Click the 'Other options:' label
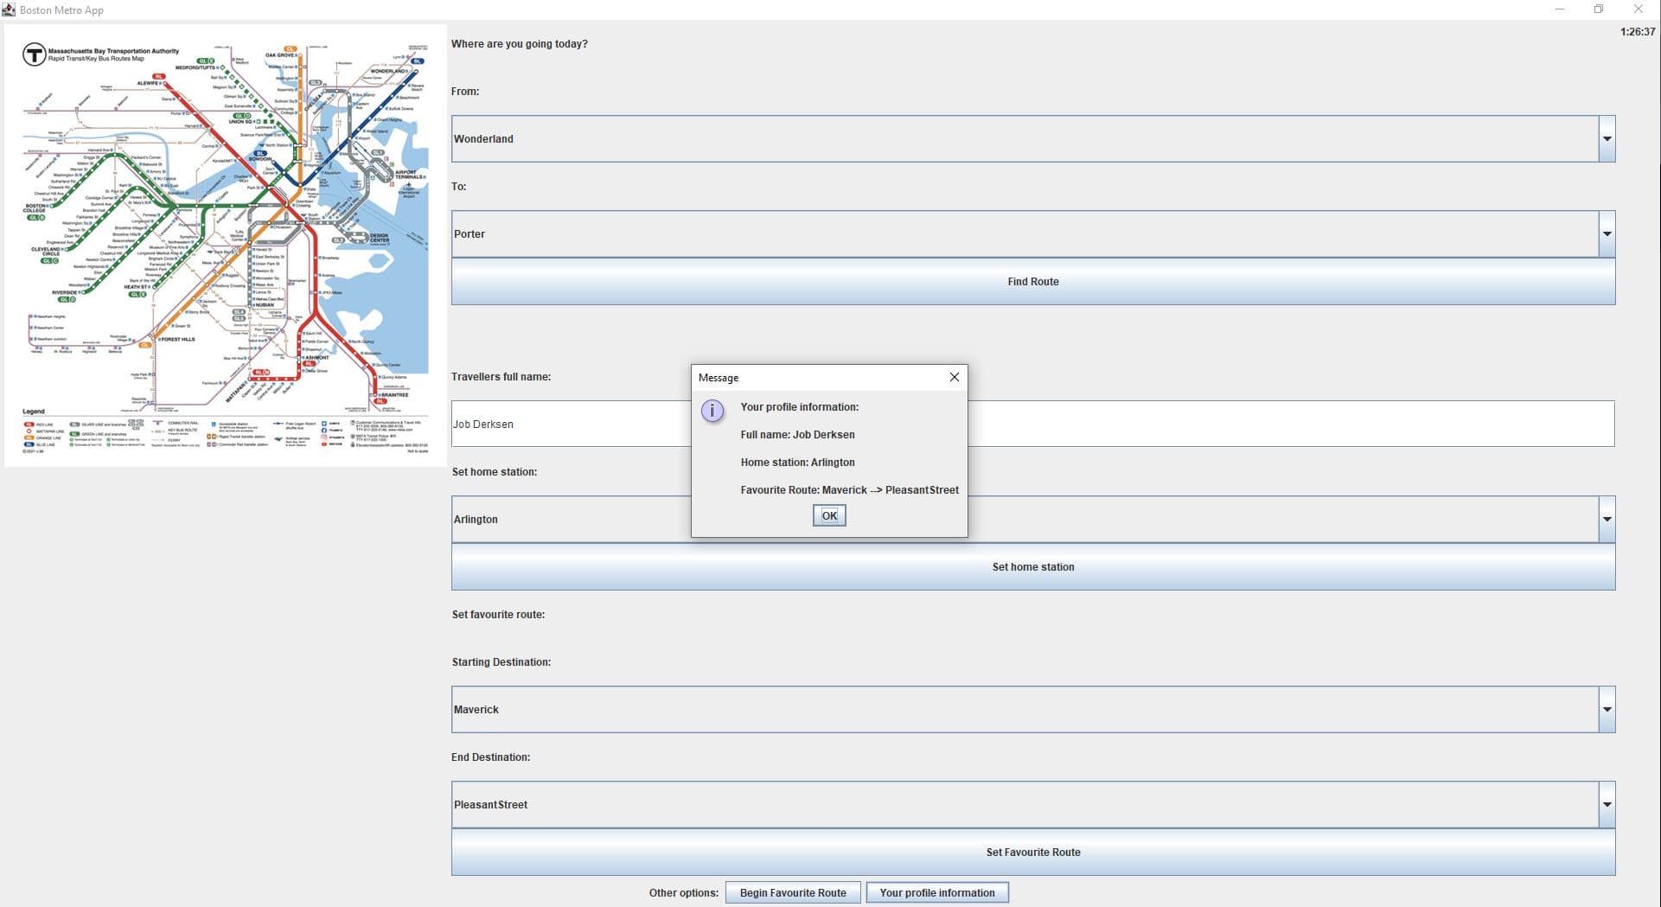The image size is (1661, 907). coord(684,893)
